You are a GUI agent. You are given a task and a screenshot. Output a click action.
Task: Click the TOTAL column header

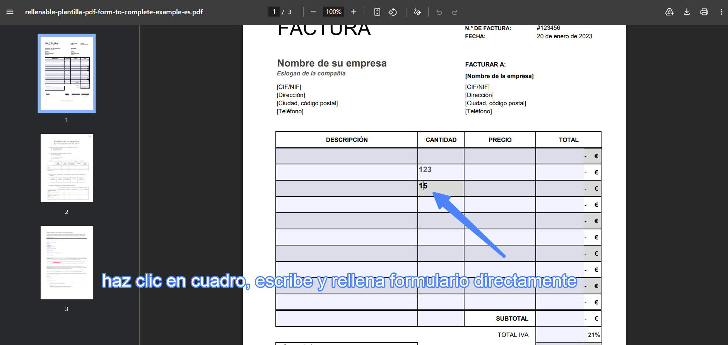pyautogui.click(x=569, y=140)
